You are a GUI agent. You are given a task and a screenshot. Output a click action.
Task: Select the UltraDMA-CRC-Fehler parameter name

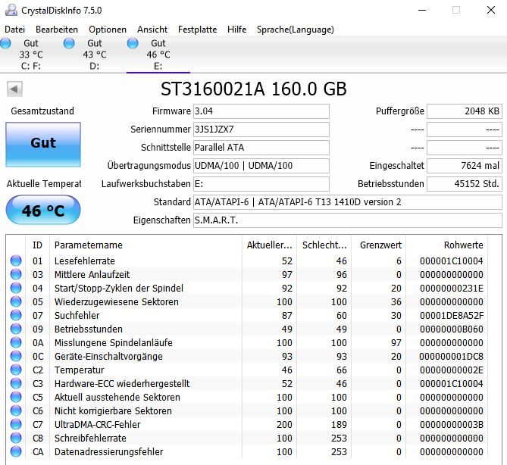[97, 424]
